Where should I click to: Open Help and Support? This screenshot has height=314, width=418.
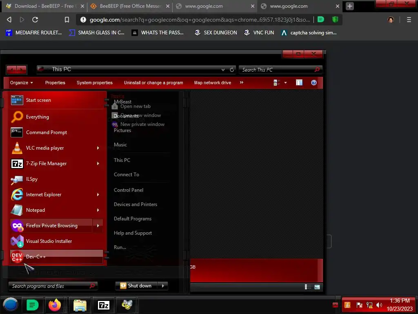pyautogui.click(x=133, y=233)
